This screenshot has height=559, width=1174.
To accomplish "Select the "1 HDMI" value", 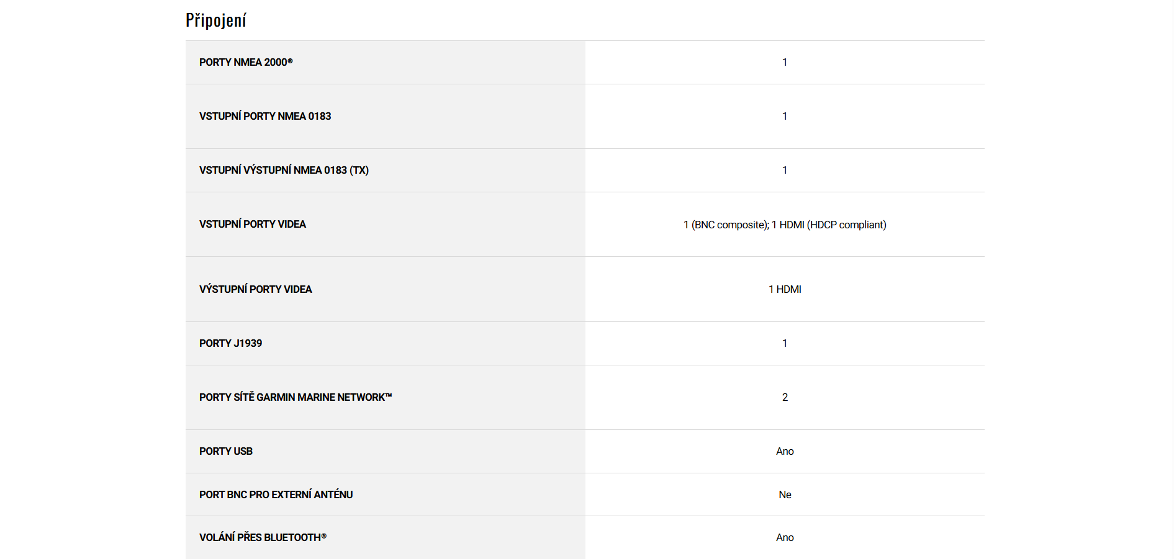I will click(785, 289).
